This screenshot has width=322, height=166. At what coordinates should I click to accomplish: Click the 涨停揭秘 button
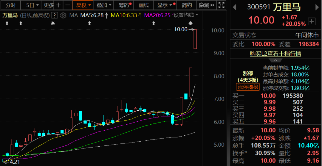click(x=248, y=87)
